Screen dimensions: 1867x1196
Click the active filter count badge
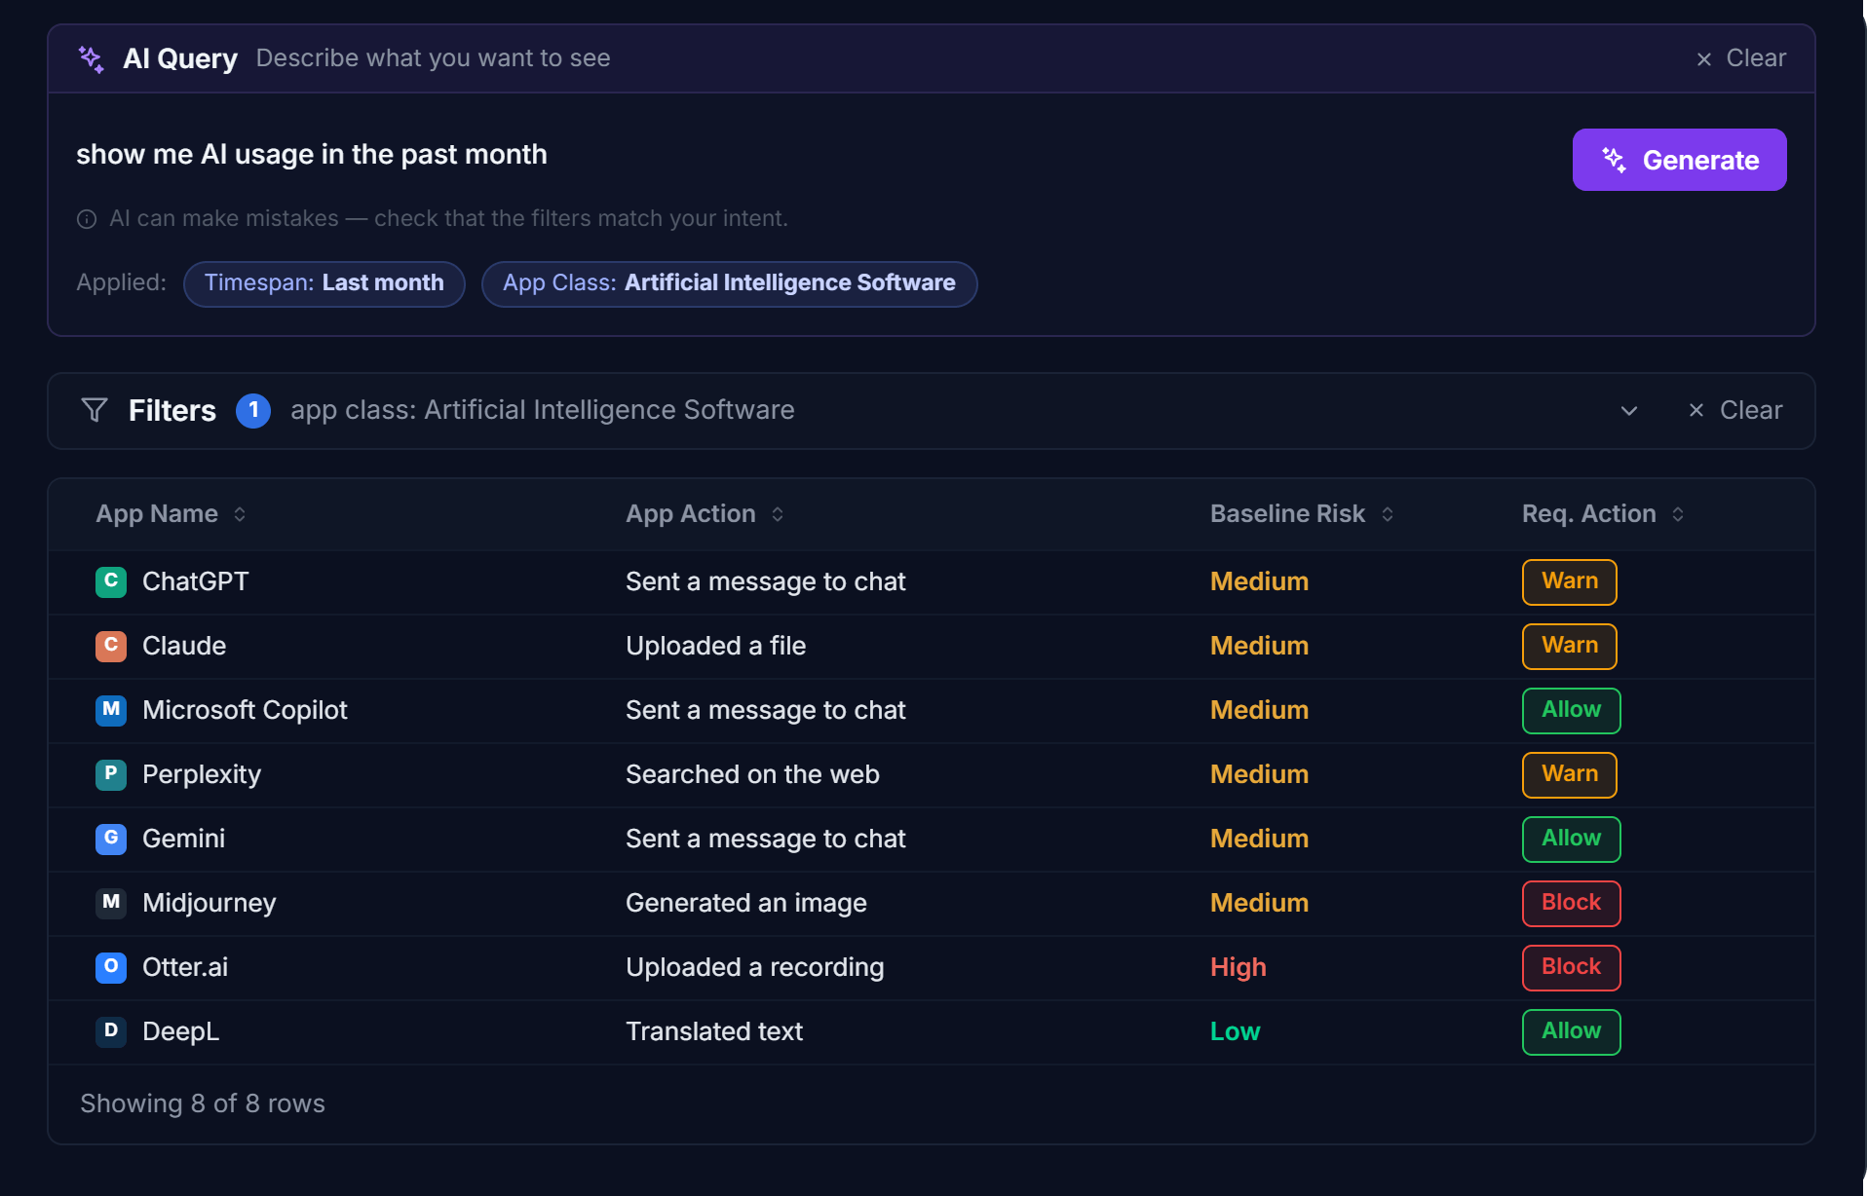pos(253,410)
